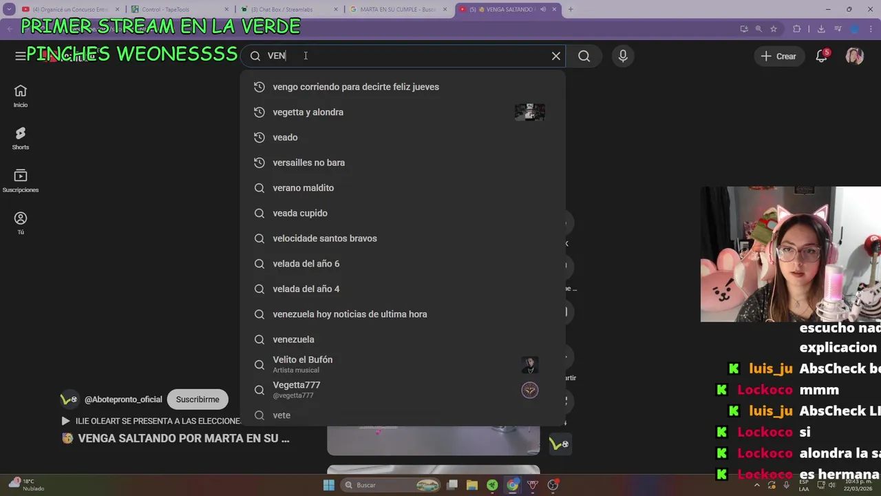881x496 pixels.
Task: Select 'venezuela hoy noticias de ultima hora'
Action: point(403,314)
